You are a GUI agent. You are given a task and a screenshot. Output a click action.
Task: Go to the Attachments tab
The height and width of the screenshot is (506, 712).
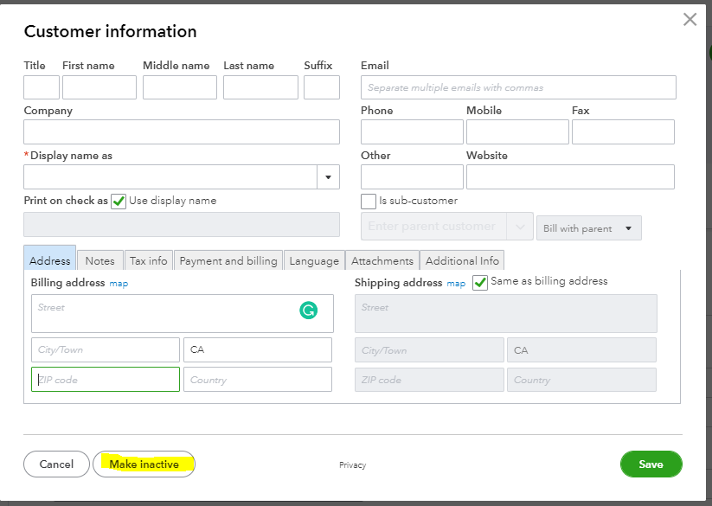click(382, 260)
